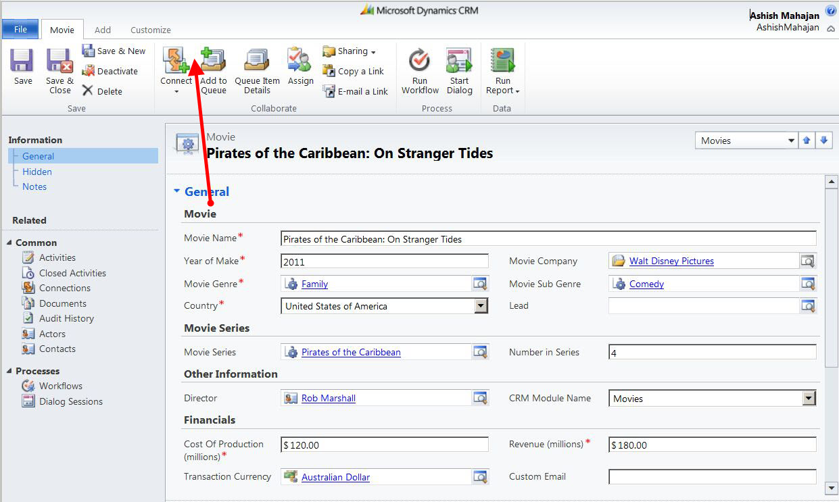The image size is (839, 502).
Task: Open the Australian Dollar link
Action: tap(335, 477)
